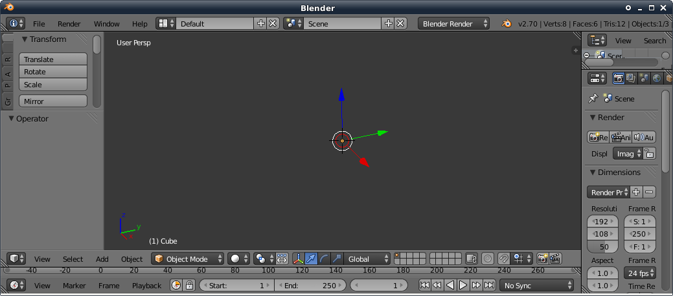Toggle manipulate center points icon
The height and width of the screenshot is (296, 673).
(x=282, y=259)
